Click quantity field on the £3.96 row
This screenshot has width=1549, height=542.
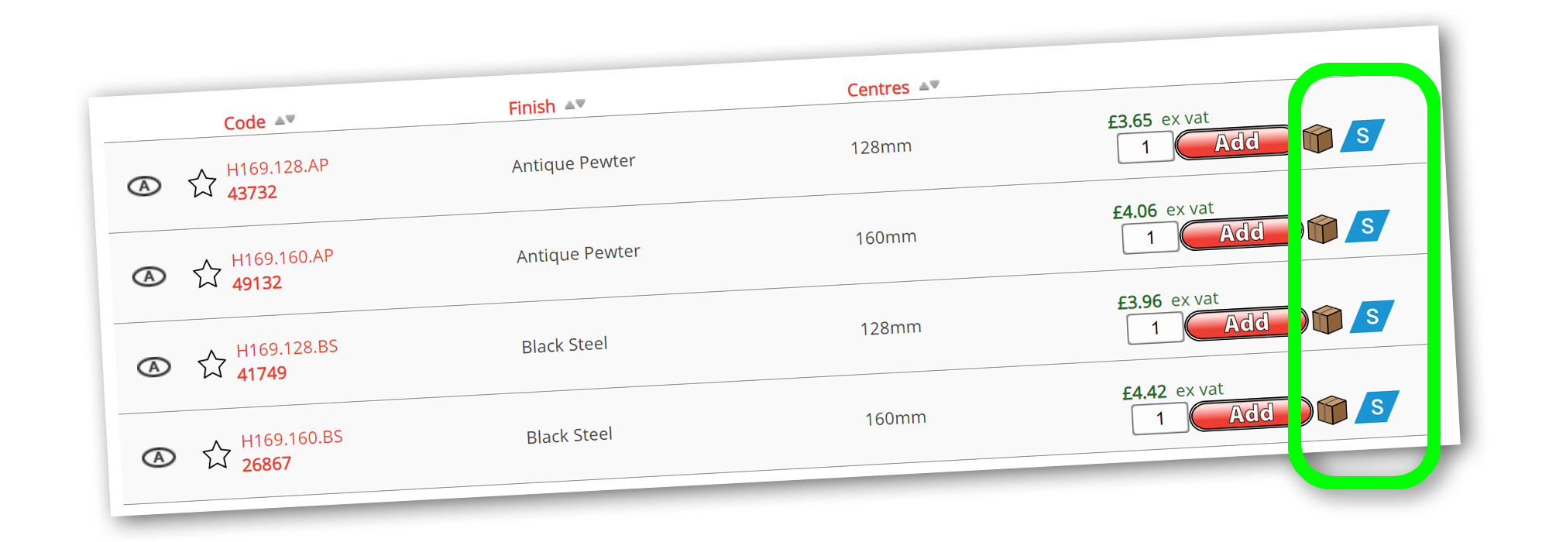1155,328
